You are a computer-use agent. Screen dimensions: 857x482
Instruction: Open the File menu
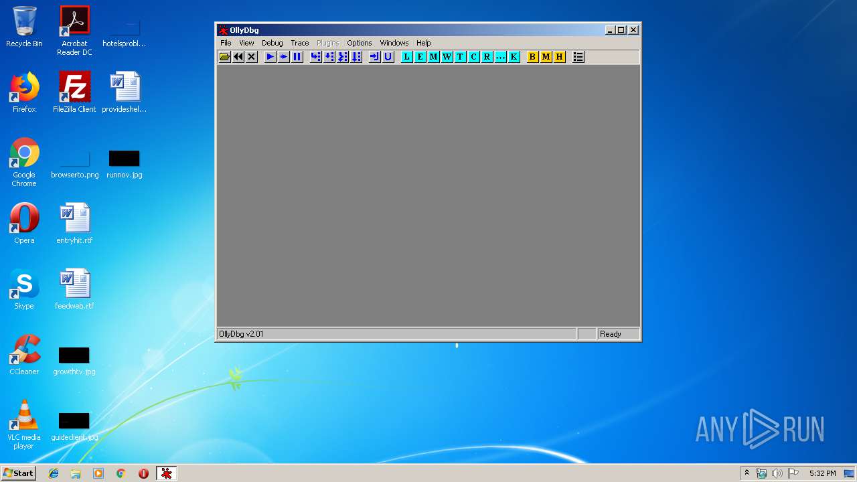tap(226, 43)
